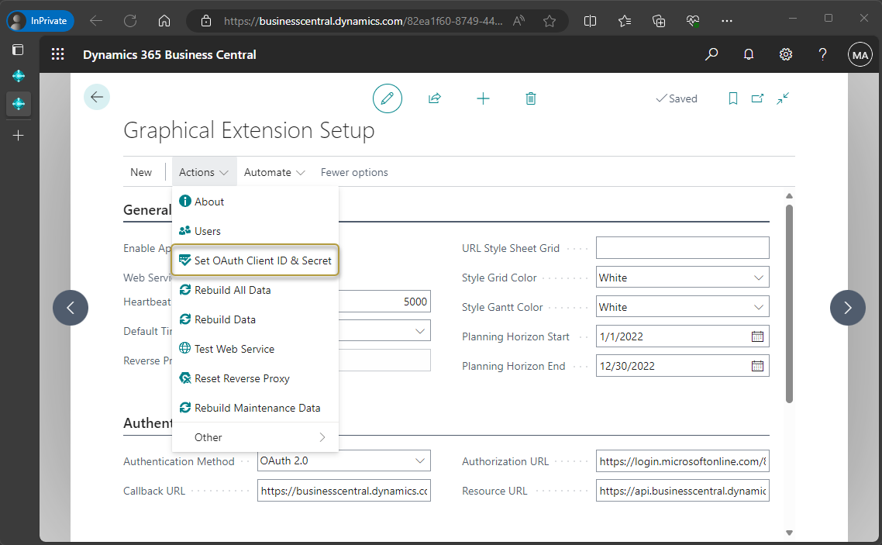Open the app launcher waffle icon

58,54
